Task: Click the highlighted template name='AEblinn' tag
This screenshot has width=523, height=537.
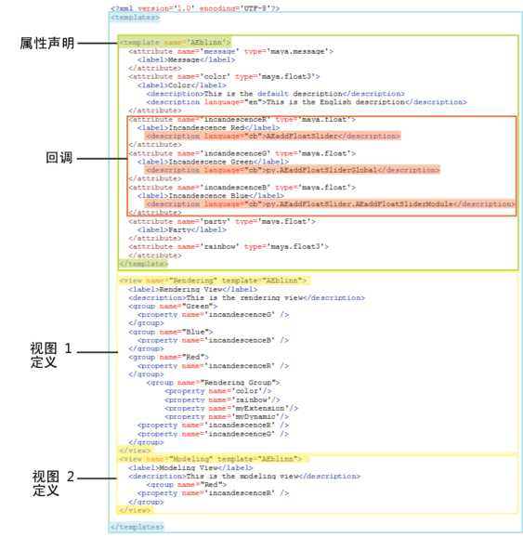Action: coord(175,43)
